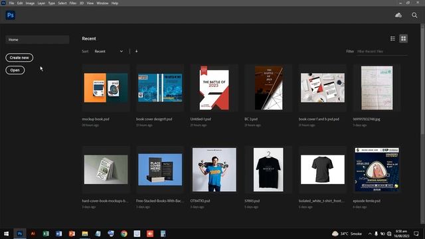This screenshot has height=239, width=425.
Task: Click the weather widget showing Smoke
Action: click(x=347, y=234)
